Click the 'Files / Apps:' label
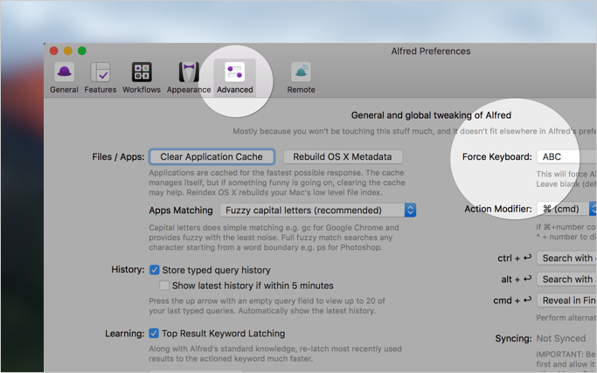 click(118, 157)
